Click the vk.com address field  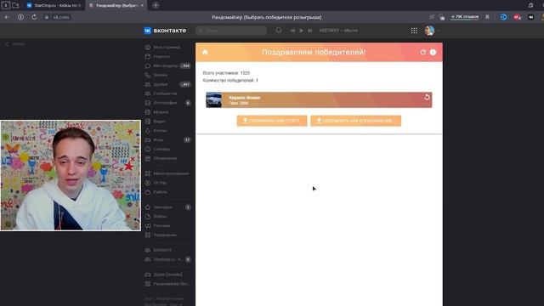pyautogui.click(x=61, y=17)
